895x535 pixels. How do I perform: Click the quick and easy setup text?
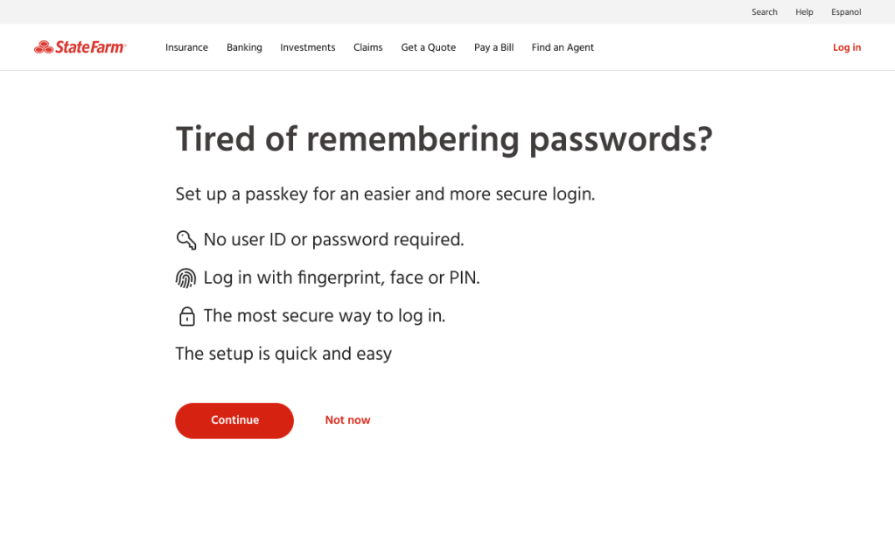pyautogui.click(x=283, y=354)
